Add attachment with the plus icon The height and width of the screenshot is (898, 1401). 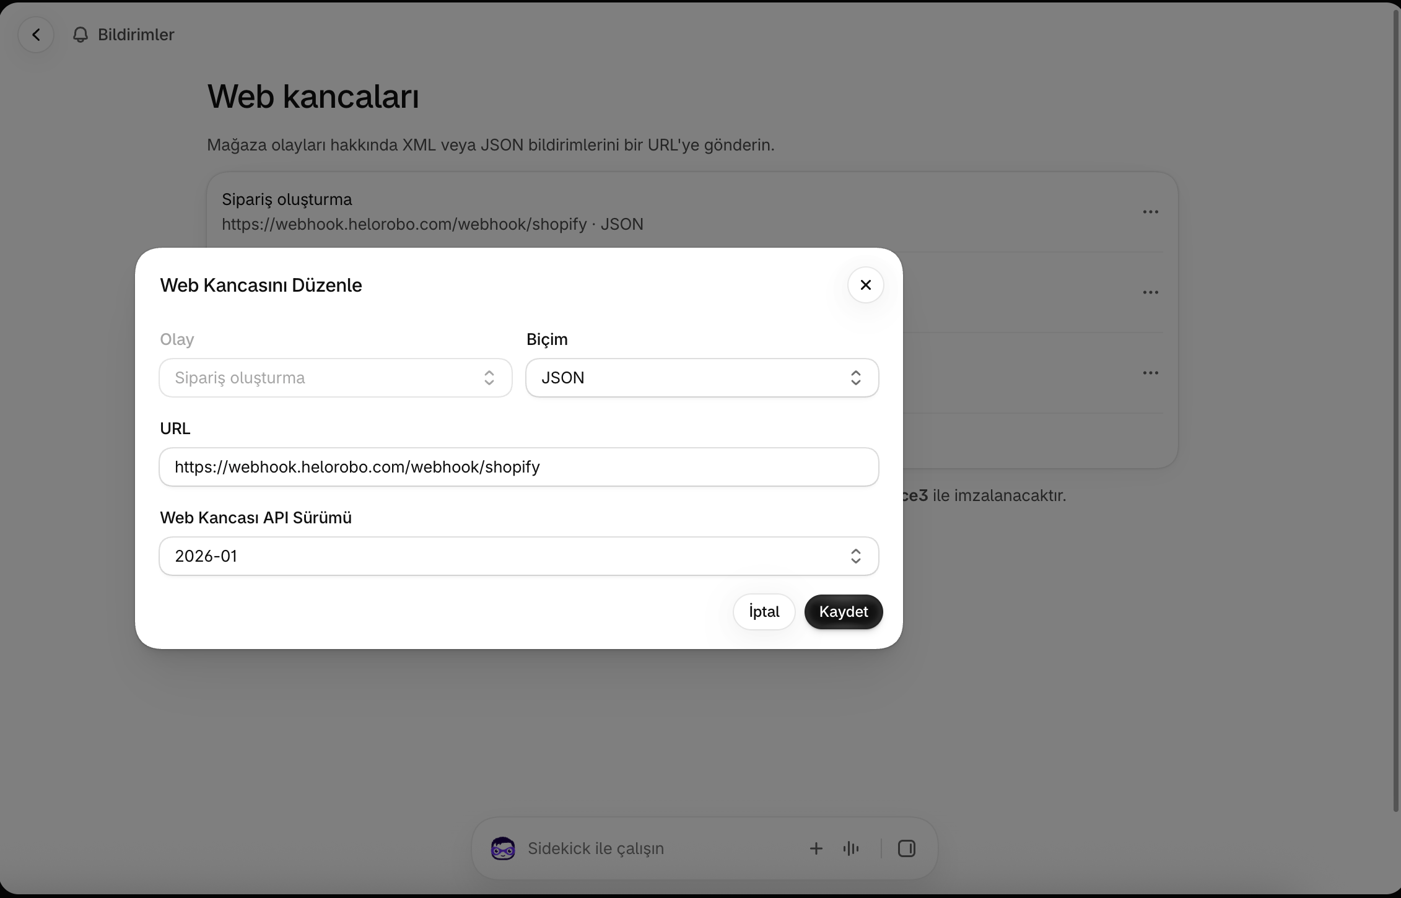click(x=816, y=848)
